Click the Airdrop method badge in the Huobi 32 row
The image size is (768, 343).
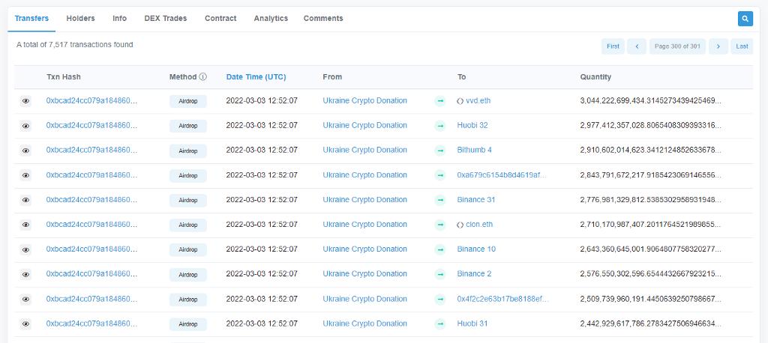click(x=187, y=126)
